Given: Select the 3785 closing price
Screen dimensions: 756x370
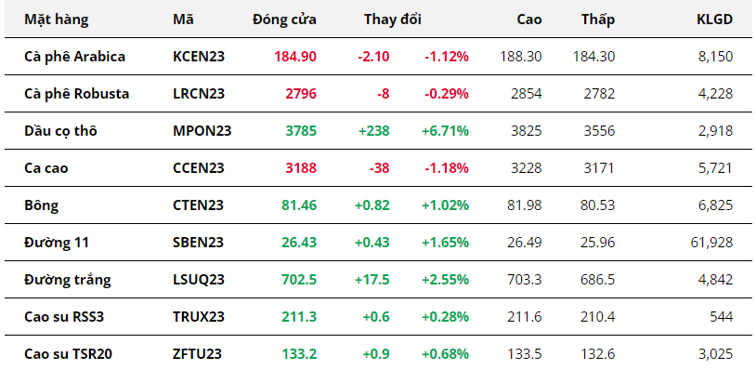Looking at the screenshot, I should tap(301, 131).
